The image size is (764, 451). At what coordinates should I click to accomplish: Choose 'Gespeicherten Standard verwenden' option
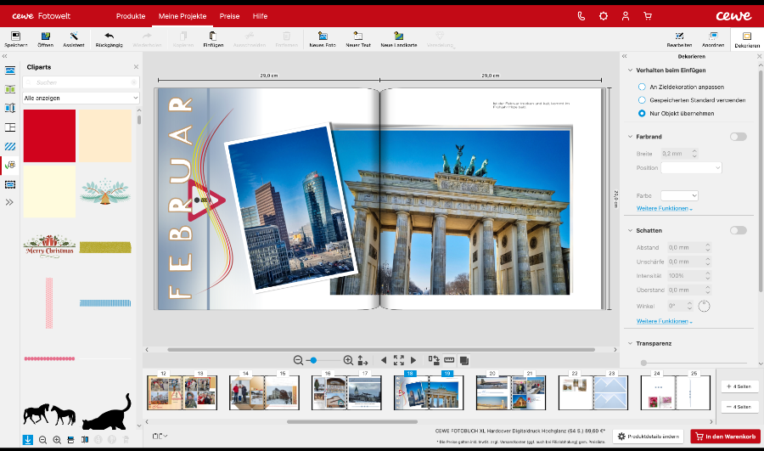[641, 99]
